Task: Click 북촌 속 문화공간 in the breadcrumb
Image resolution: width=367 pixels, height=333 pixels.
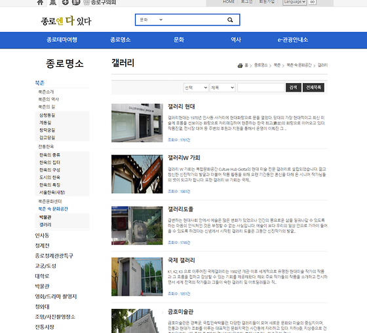Action: [299, 65]
